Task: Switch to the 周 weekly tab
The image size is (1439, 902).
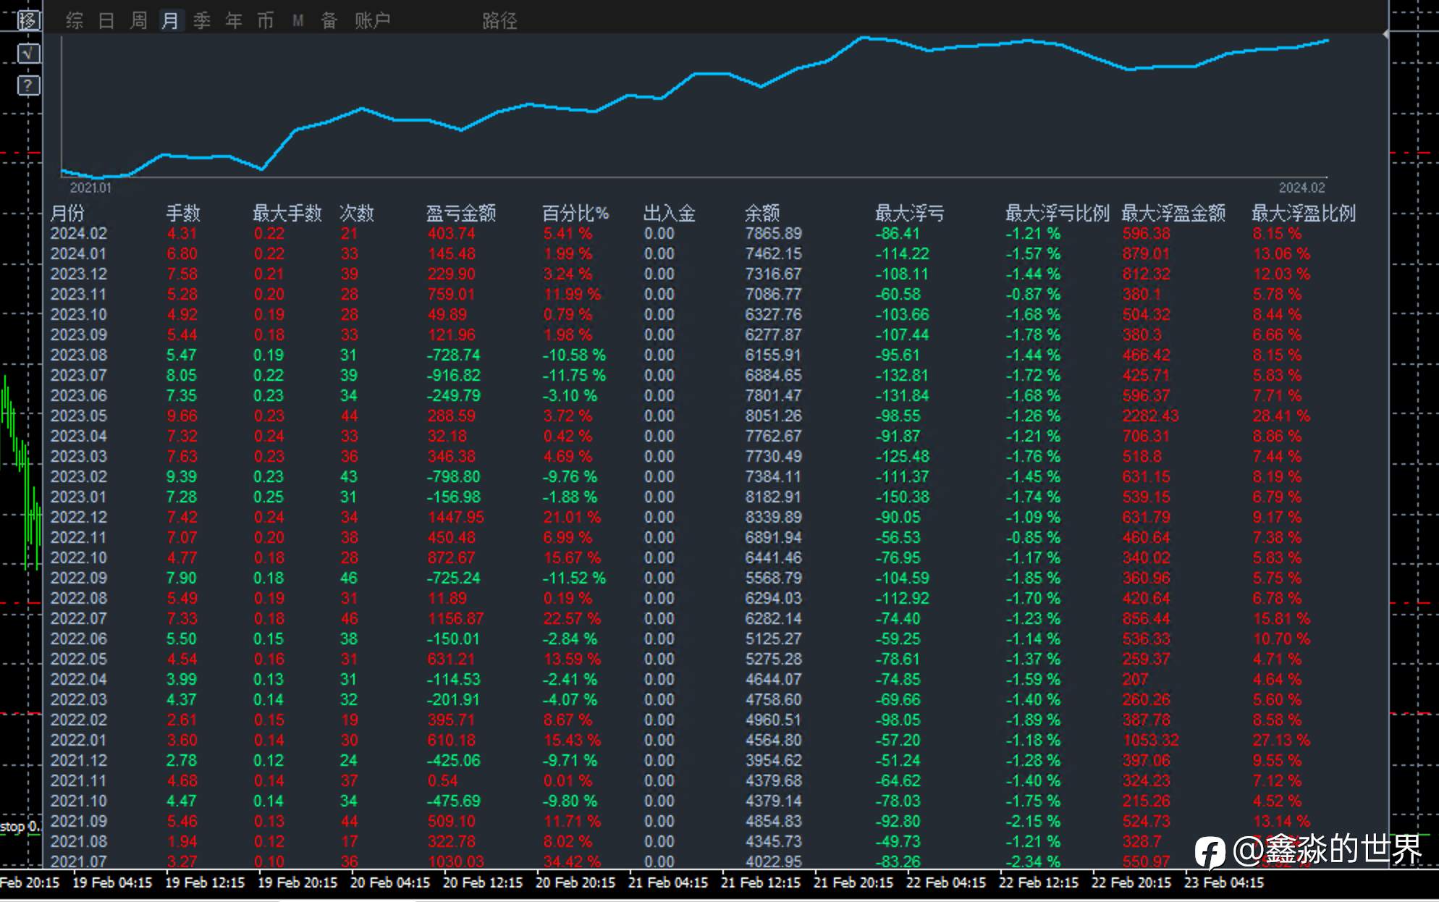Action: point(138,20)
